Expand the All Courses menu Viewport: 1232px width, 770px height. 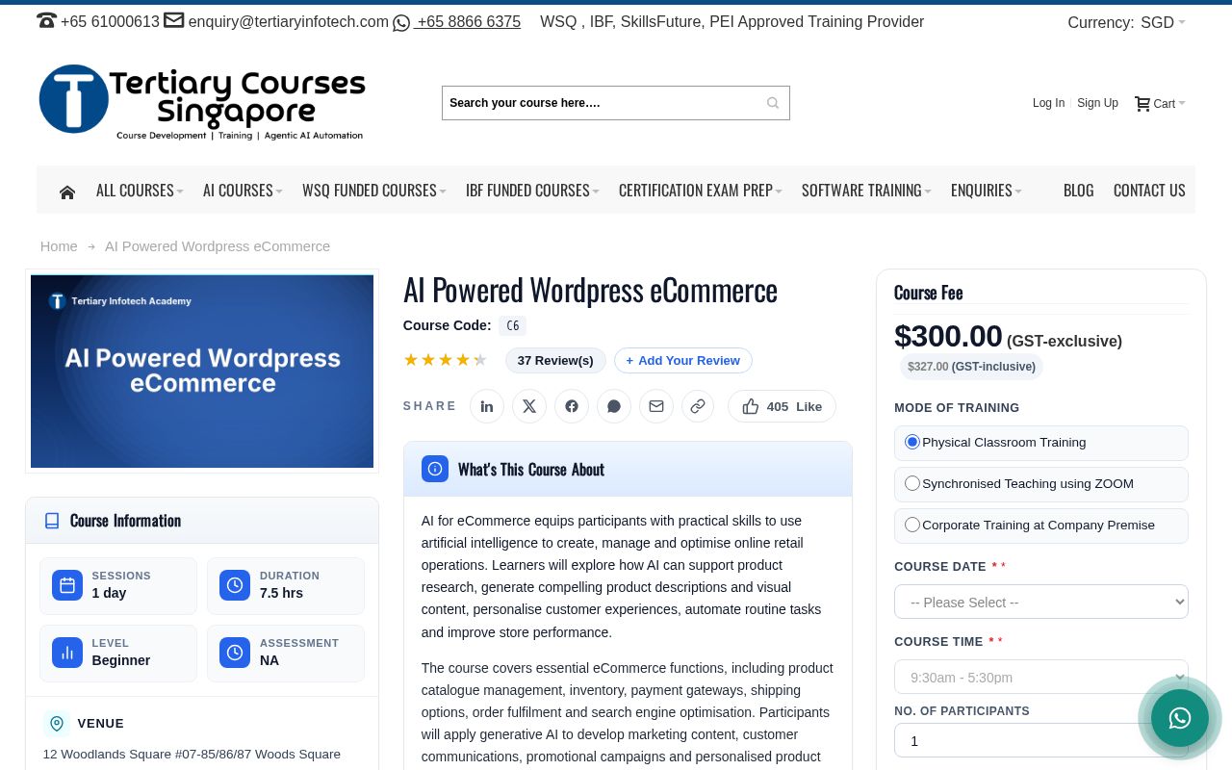[x=140, y=191]
